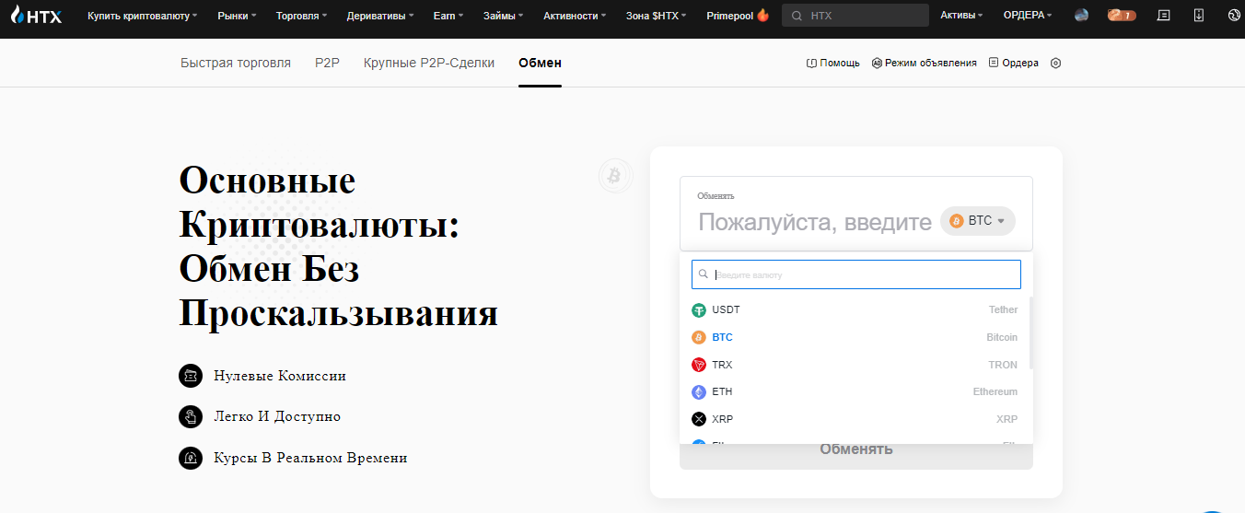The image size is (1245, 513).
Task: Click the Введите валюту search field
Action: coord(856,274)
